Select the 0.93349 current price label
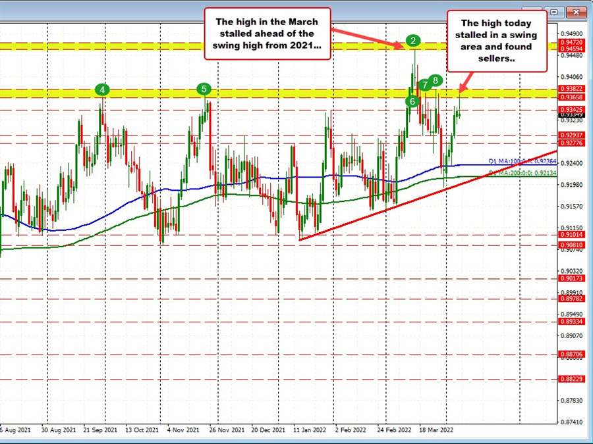 coord(571,114)
